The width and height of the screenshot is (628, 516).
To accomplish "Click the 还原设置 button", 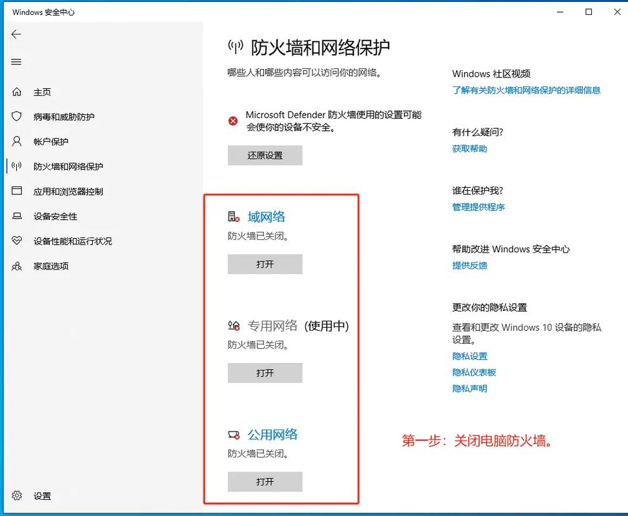I will click(265, 155).
